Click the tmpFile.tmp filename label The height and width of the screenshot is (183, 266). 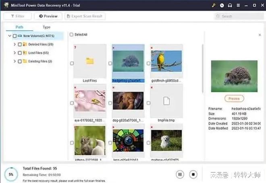(166, 120)
